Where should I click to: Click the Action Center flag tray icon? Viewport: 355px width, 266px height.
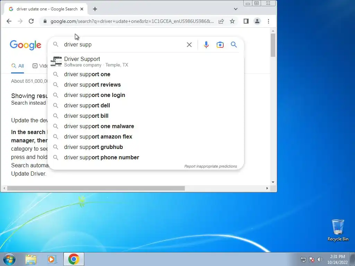(312, 259)
